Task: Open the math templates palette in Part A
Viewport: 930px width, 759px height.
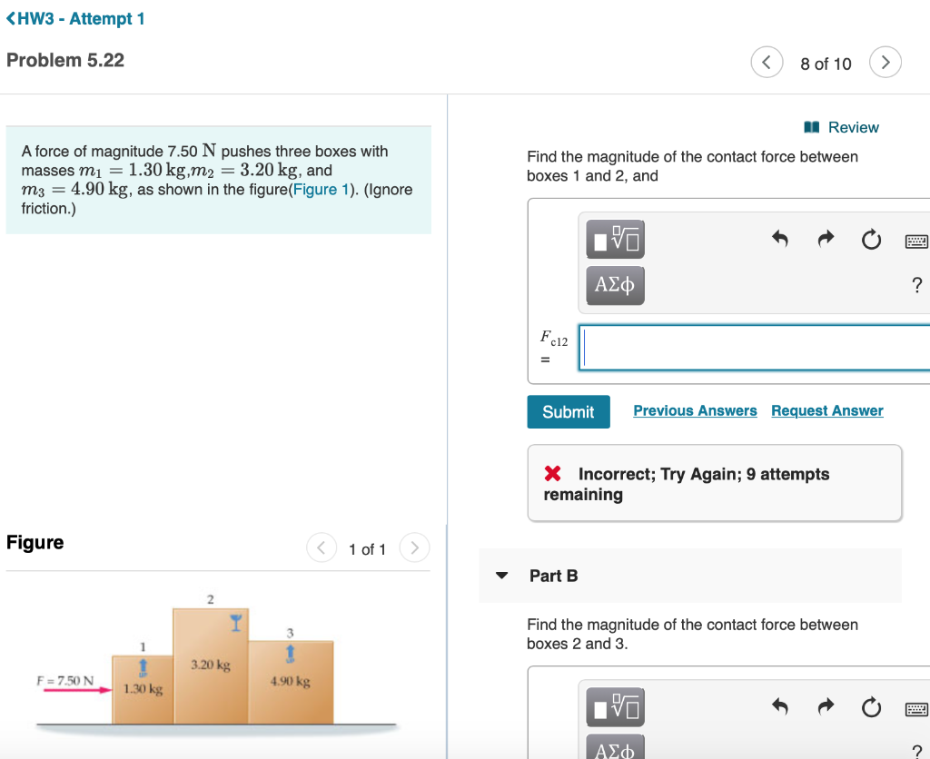Action: click(614, 239)
